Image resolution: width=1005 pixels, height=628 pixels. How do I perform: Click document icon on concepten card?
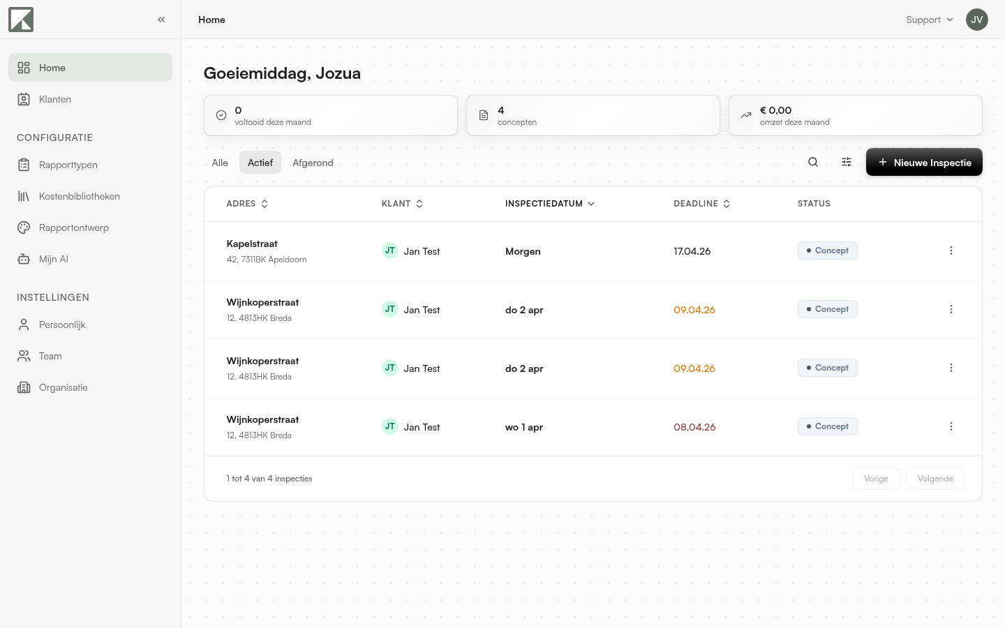[484, 115]
